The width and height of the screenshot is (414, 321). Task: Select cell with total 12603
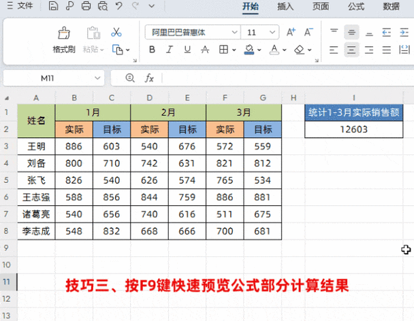coord(354,129)
